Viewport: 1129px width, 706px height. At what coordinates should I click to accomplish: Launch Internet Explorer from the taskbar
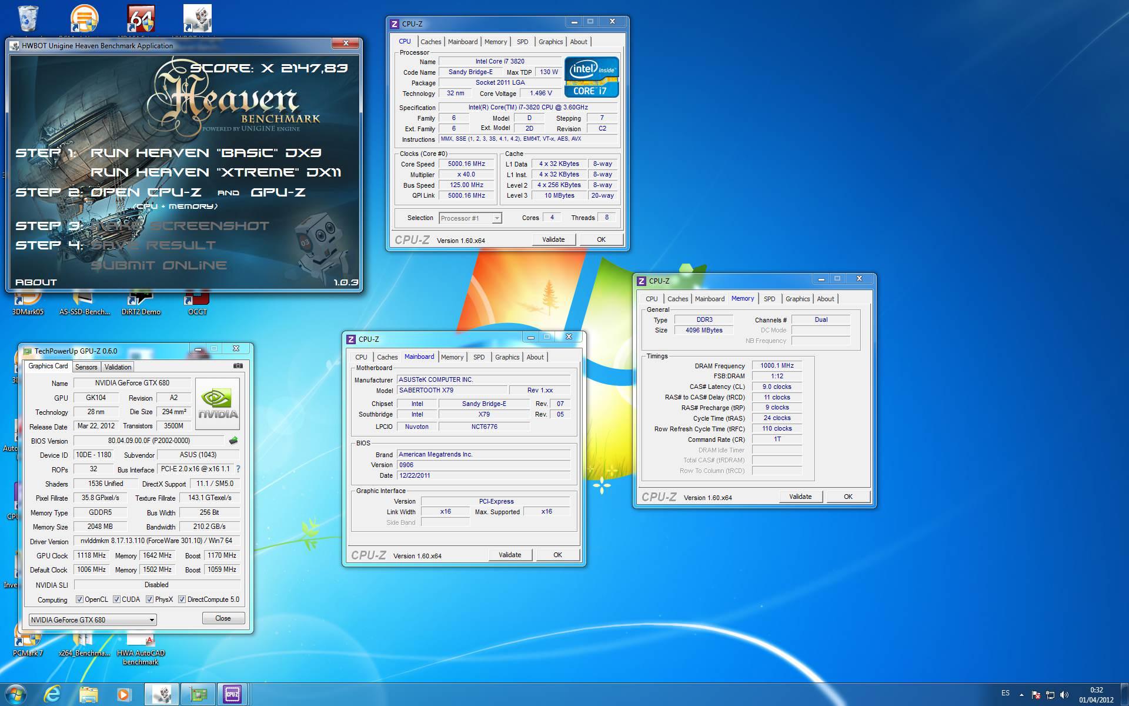click(x=52, y=695)
